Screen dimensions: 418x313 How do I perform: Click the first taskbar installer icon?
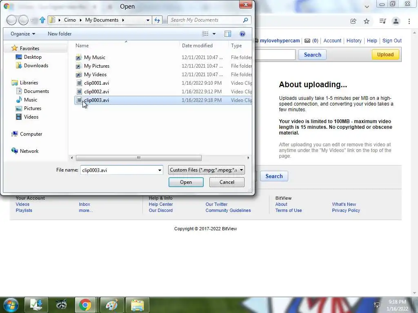coord(36,305)
